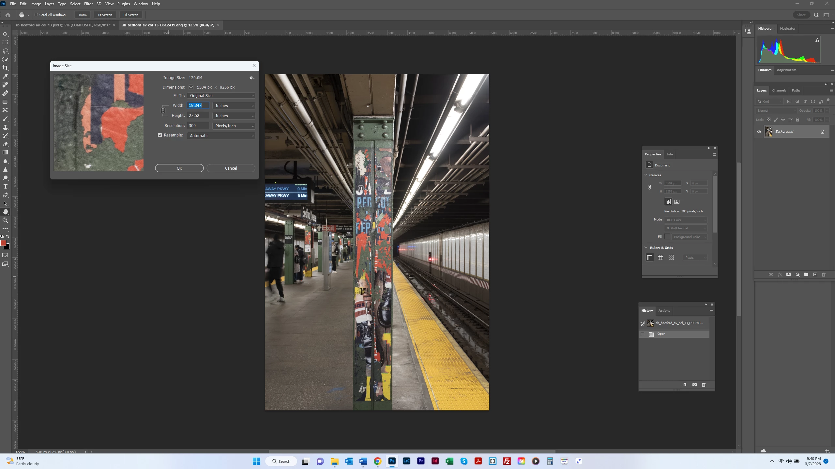The width and height of the screenshot is (835, 469).
Task: Click delete layer trash icon
Action: point(824,275)
